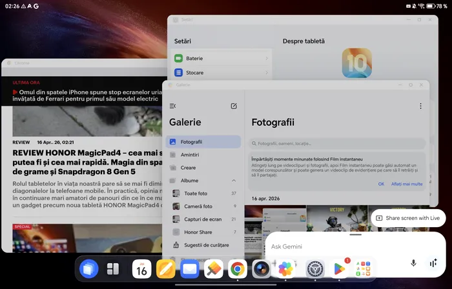The image size is (452, 289).
Task: Open the Play Store from the dock
Action: 339,269
